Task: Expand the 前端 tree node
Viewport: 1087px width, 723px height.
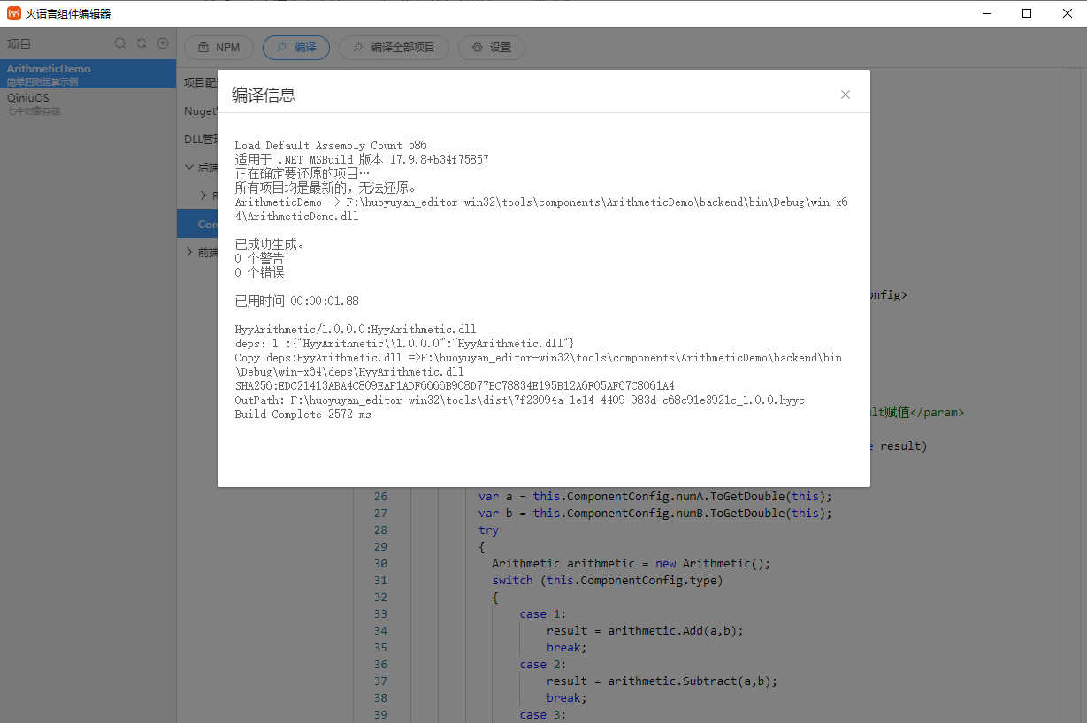Action: point(189,253)
